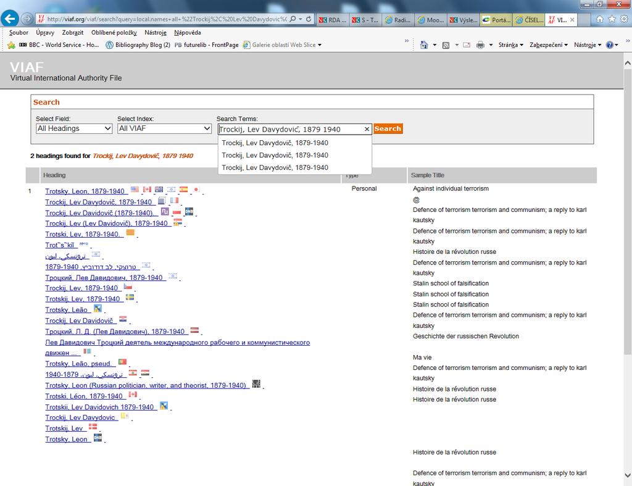This screenshot has height=486, width=632.
Task: Click the Swedish flag beside Trotskij, Lev, 1879-1940
Action: click(130, 297)
